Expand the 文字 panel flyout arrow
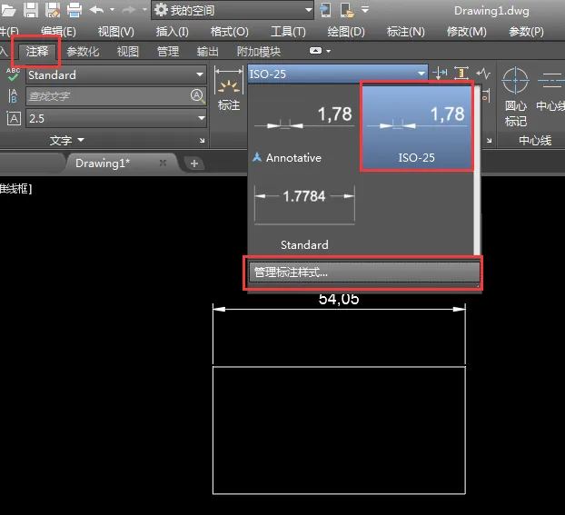 81,140
